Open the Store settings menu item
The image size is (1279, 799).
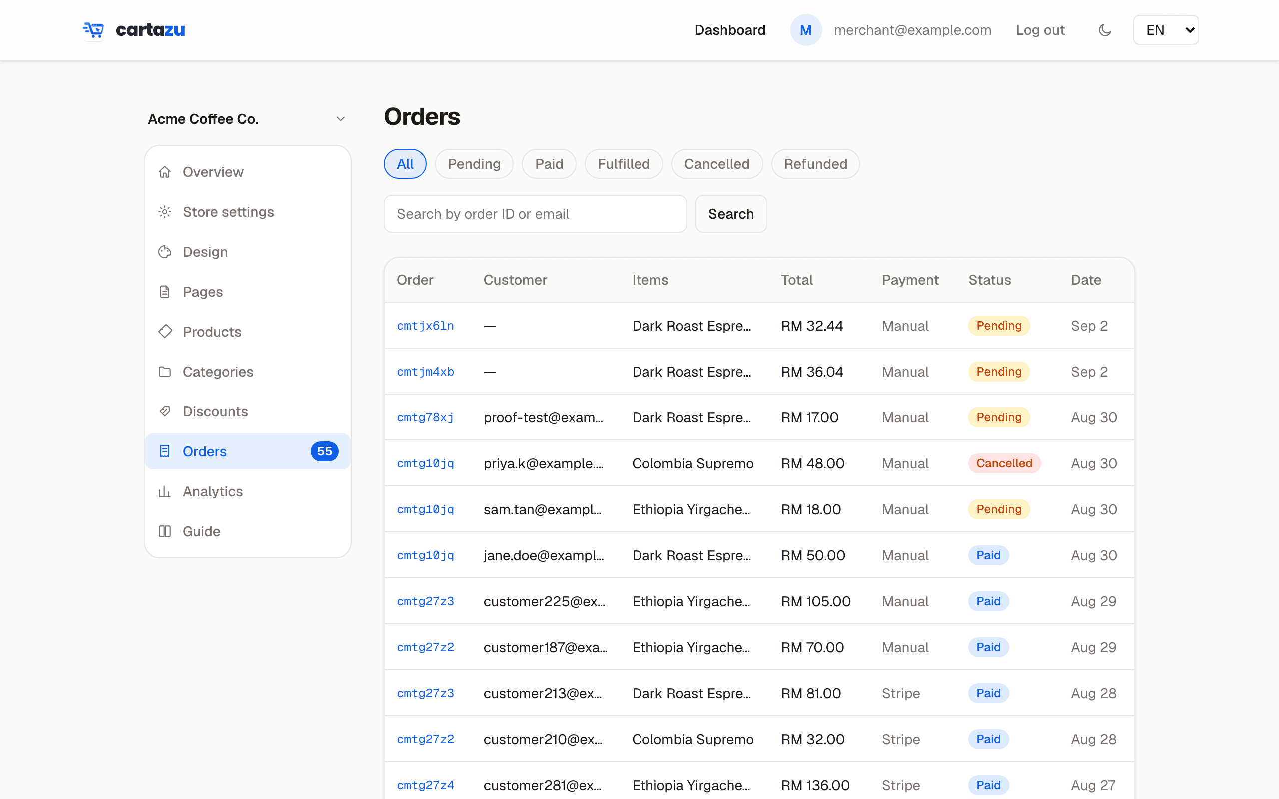[x=248, y=212]
